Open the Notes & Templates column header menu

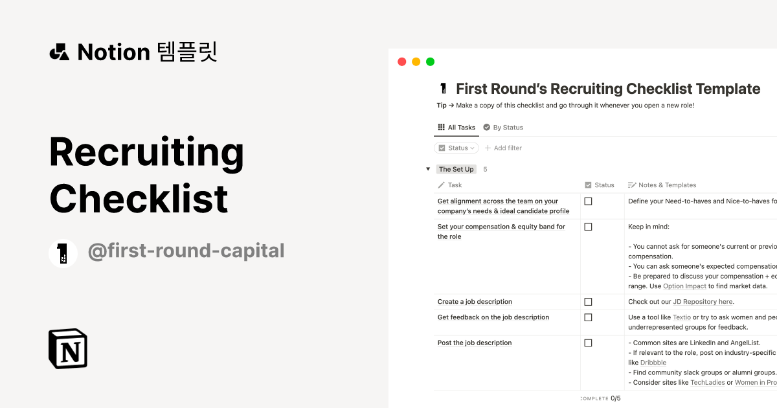point(667,185)
